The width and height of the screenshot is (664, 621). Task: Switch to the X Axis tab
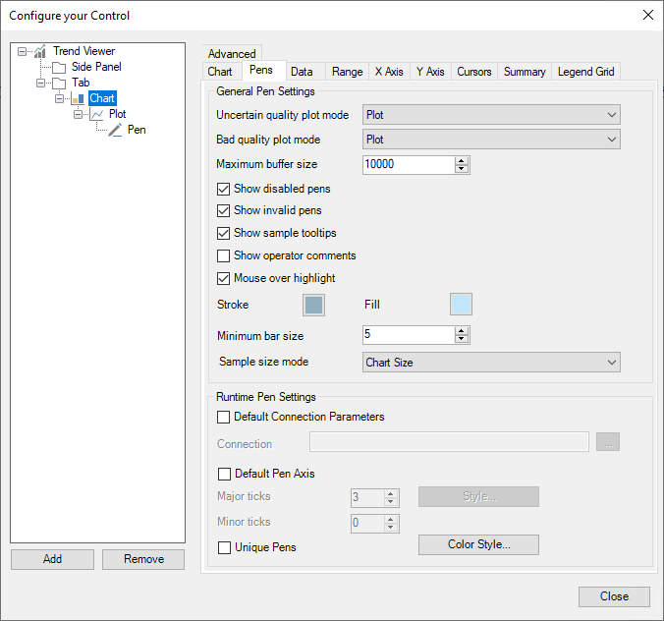click(389, 72)
